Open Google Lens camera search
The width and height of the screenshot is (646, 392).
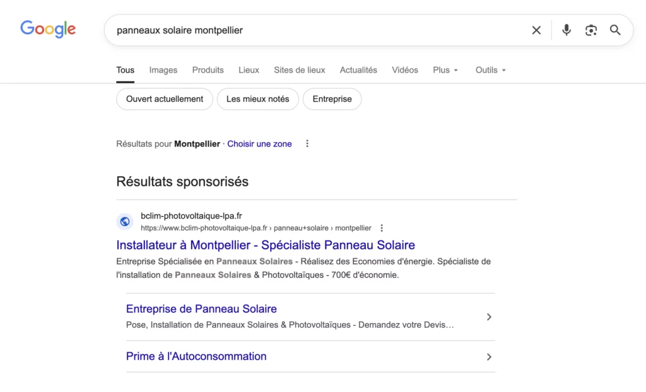pyautogui.click(x=590, y=30)
